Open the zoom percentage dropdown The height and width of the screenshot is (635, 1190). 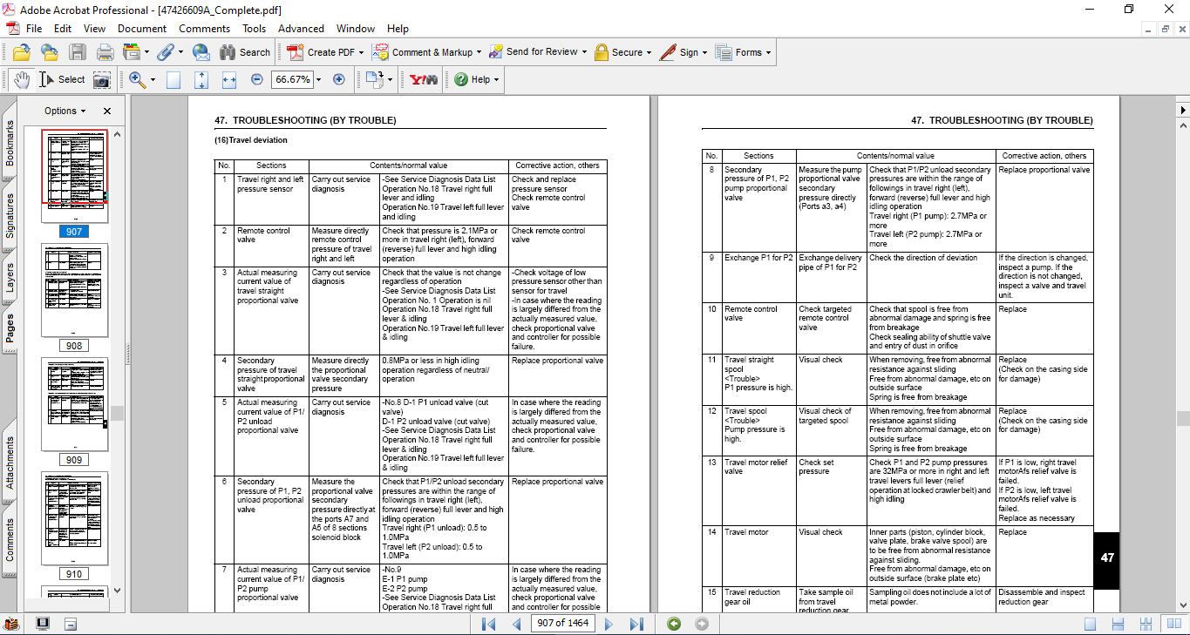coord(318,79)
